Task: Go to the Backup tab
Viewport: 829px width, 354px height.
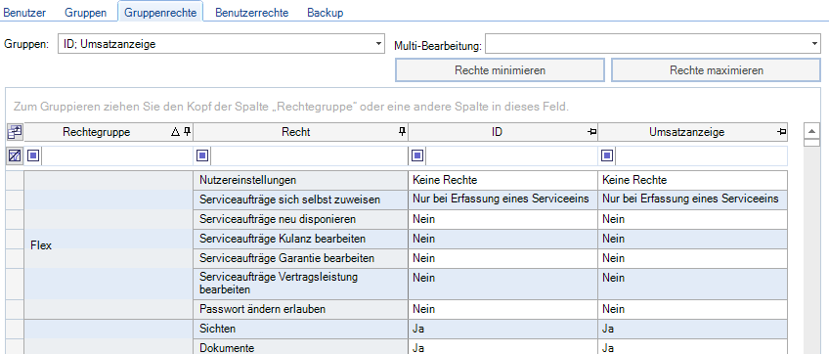Action: 326,12
